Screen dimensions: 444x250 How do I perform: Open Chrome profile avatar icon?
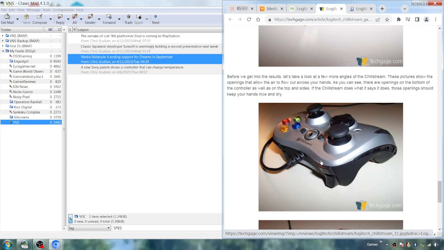[x=426, y=19]
